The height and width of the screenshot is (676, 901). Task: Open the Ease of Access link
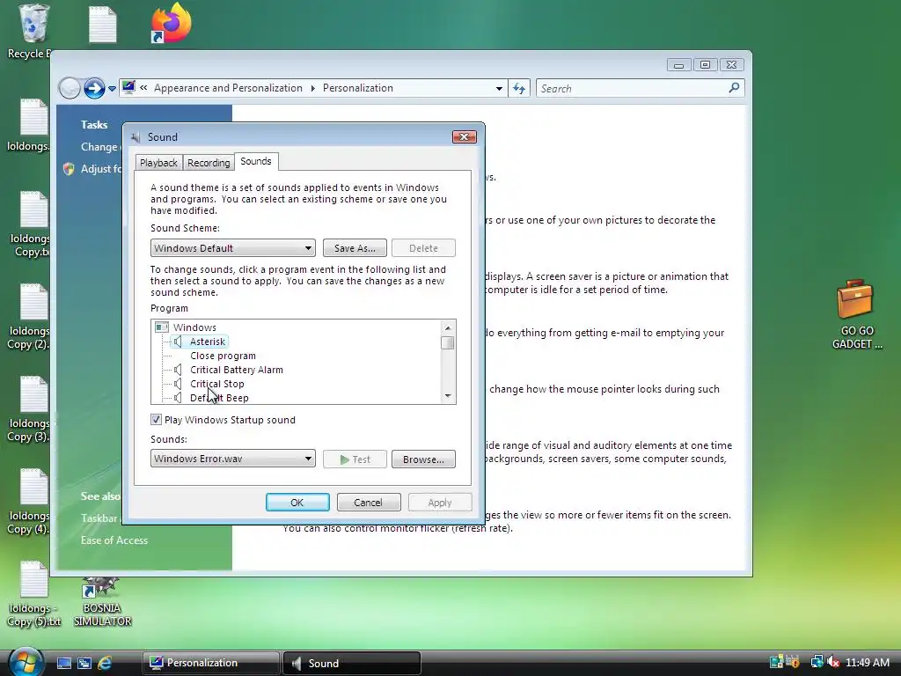114,540
